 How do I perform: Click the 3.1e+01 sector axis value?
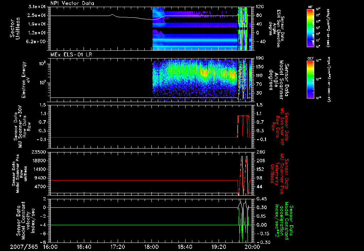[x=37, y=7]
